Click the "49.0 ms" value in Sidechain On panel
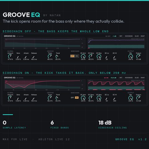Image resolution: width=149 pixels, height=149 pixels. tap(34, 101)
